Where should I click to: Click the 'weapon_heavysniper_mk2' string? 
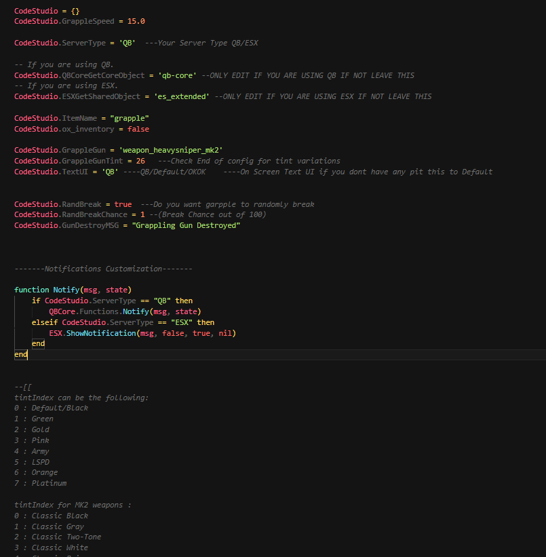click(x=171, y=150)
